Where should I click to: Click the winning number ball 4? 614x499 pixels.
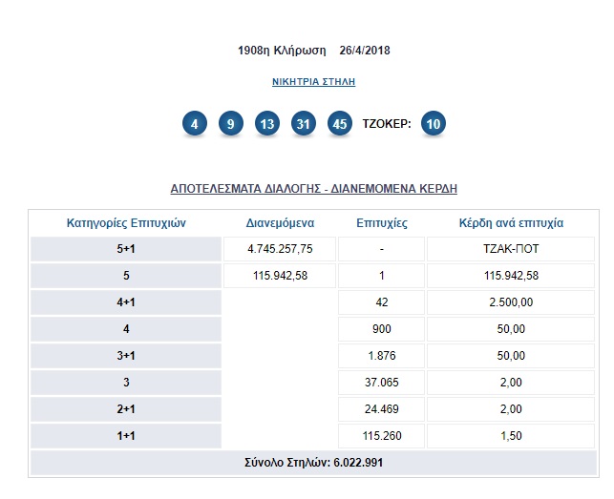tap(195, 124)
